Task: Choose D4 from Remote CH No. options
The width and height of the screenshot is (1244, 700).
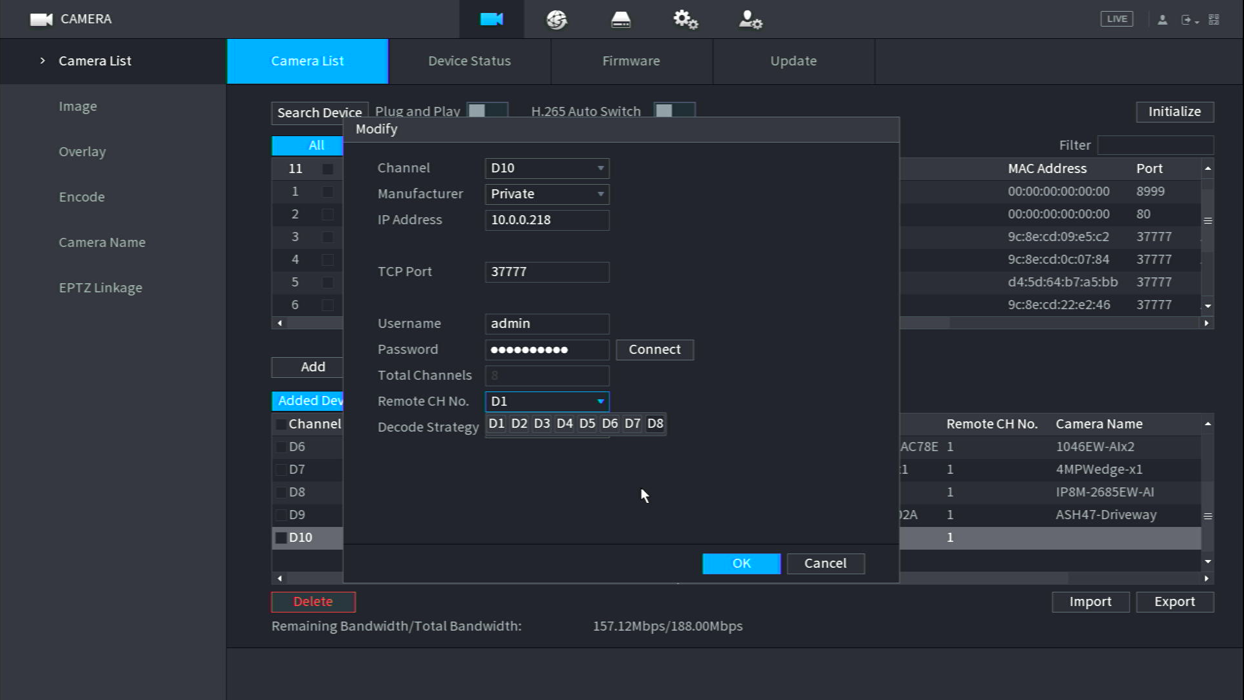Action: pyautogui.click(x=564, y=424)
